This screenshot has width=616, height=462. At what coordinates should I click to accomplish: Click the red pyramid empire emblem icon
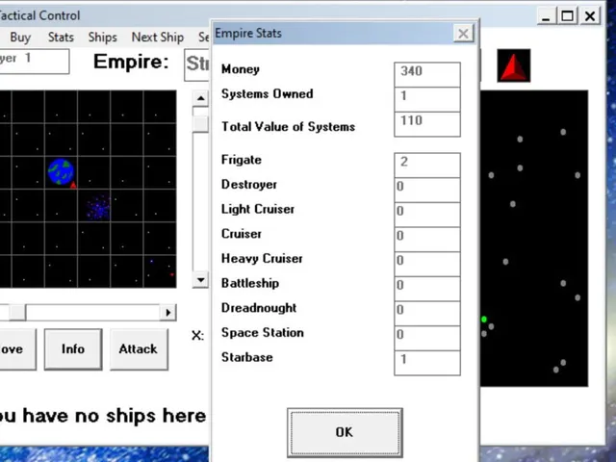[x=513, y=65]
